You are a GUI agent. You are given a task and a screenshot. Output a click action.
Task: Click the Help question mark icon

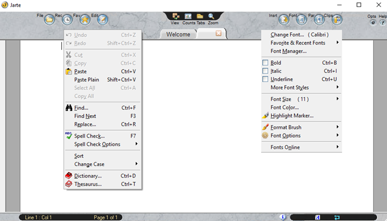(382, 23)
